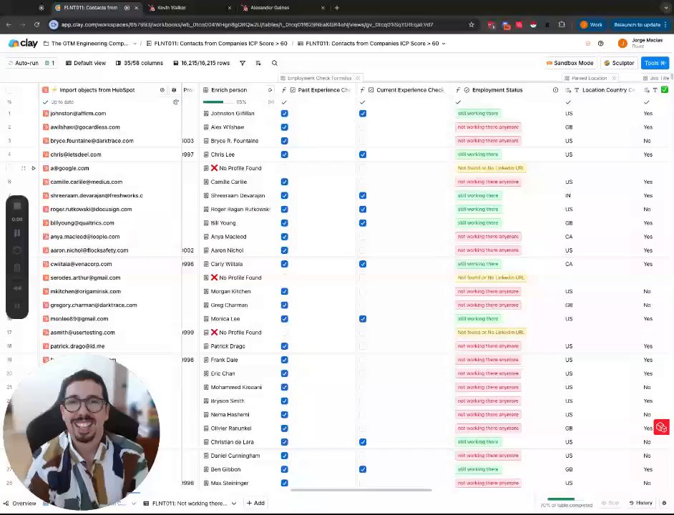The image size is (674, 515).
Task: Click delete trash icon in recorder widget
Action: (x=17, y=268)
